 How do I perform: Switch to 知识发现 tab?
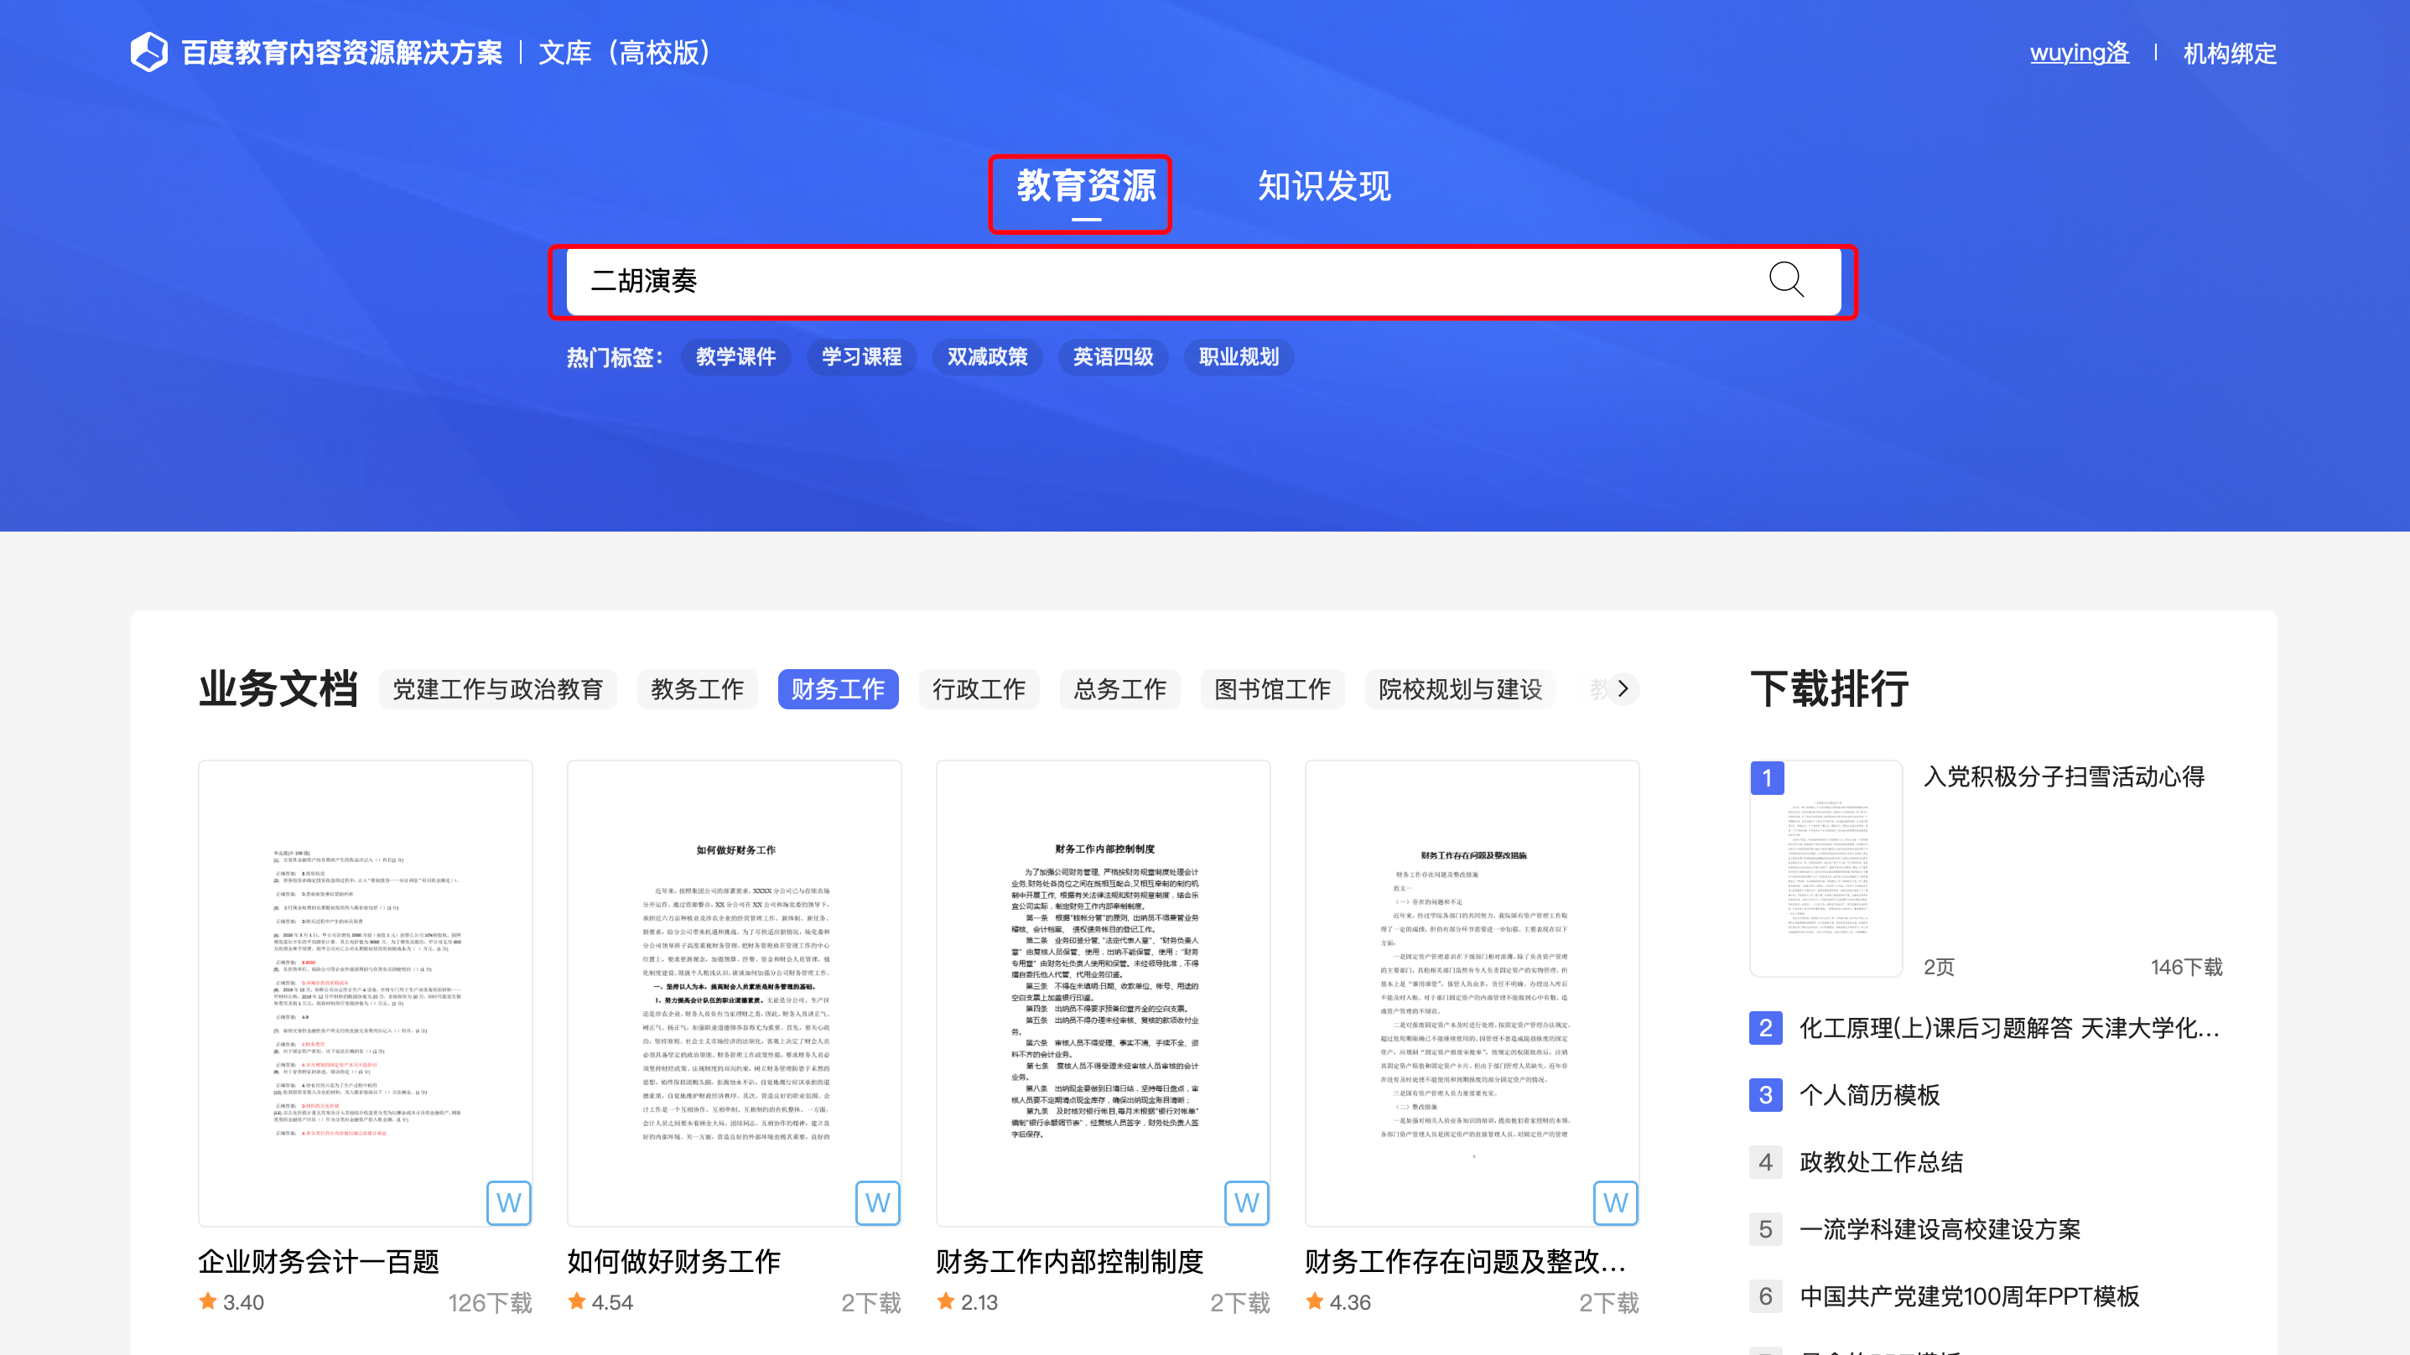[1323, 186]
